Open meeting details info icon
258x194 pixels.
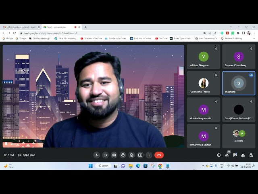[218, 155]
